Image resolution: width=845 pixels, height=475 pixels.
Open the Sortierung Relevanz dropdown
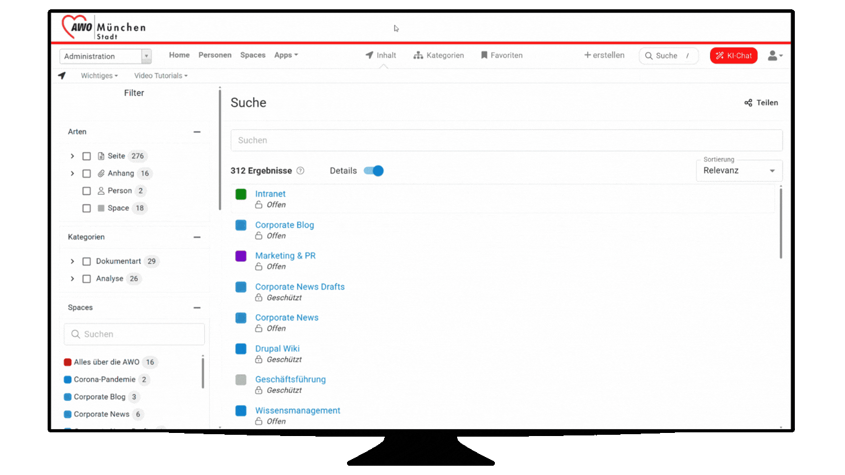coord(739,171)
